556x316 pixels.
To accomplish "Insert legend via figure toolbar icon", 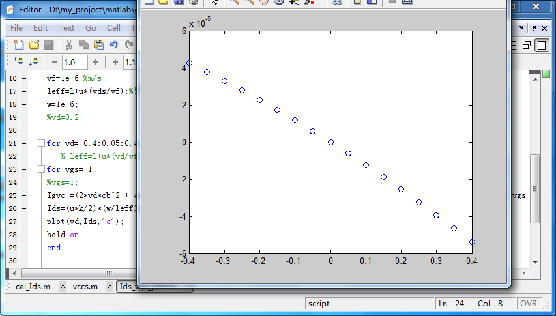I will (372, 1).
